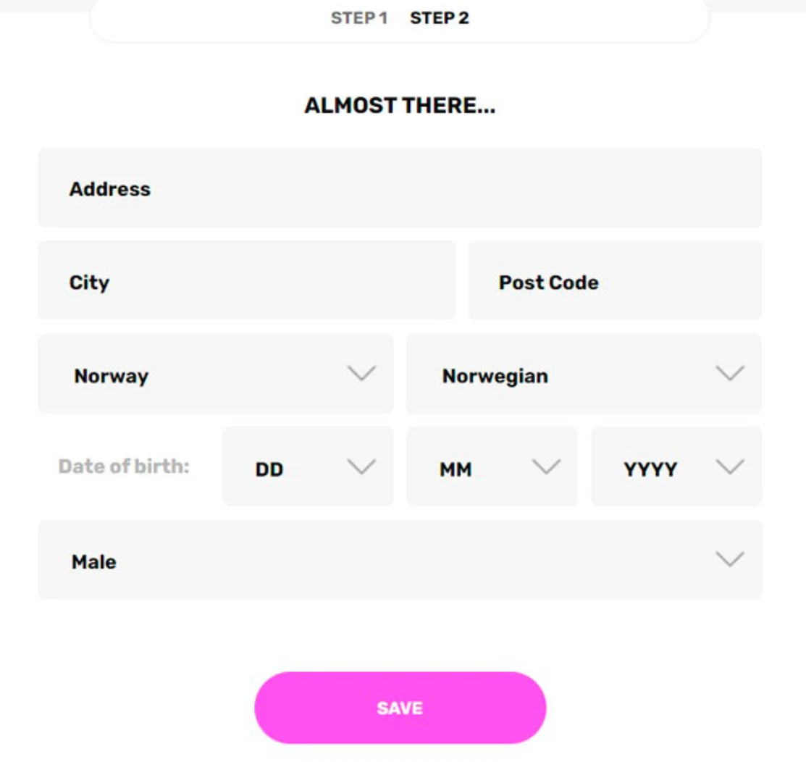Image resolution: width=806 pixels, height=762 pixels.
Task: Open the country selector showing Norway
Action: [x=214, y=374]
